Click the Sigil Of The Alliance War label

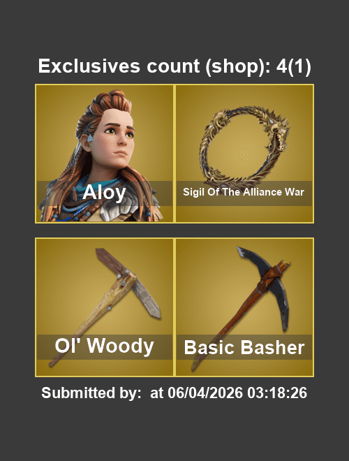(x=244, y=192)
